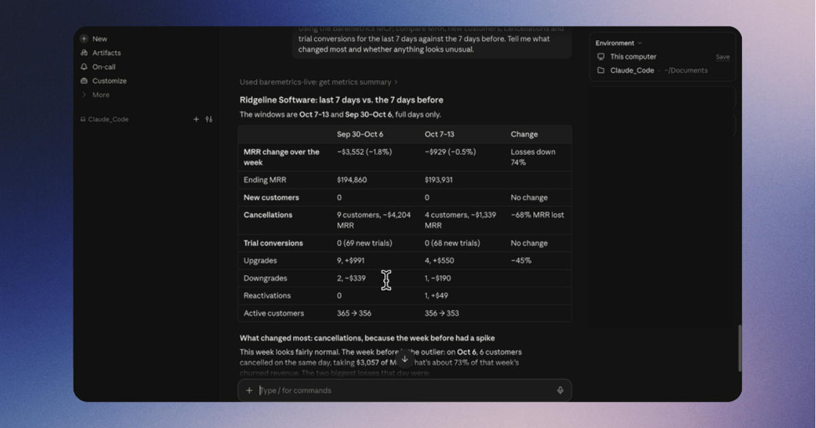The width and height of the screenshot is (816, 428).
Task: Click the New session plus icon
Action: (x=84, y=39)
